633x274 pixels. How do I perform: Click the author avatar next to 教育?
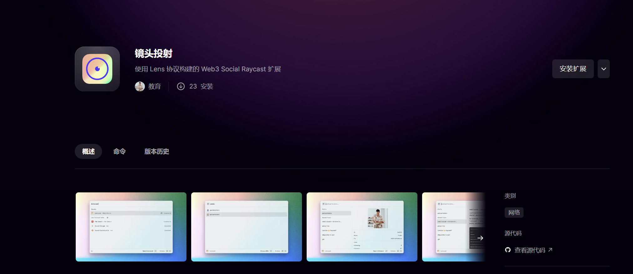[140, 86]
